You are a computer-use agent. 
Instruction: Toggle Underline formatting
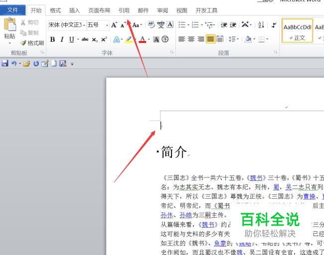tap(71, 39)
